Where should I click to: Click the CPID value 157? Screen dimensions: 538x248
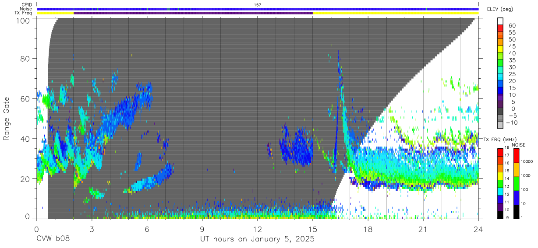pyautogui.click(x=258, y=5)
